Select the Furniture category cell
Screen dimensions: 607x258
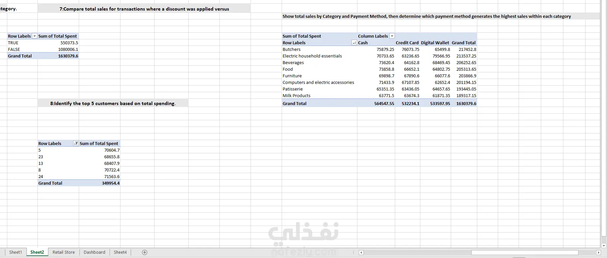320,76
